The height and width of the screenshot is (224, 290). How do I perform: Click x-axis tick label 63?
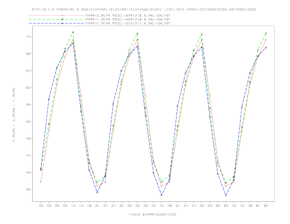point(210,206)
